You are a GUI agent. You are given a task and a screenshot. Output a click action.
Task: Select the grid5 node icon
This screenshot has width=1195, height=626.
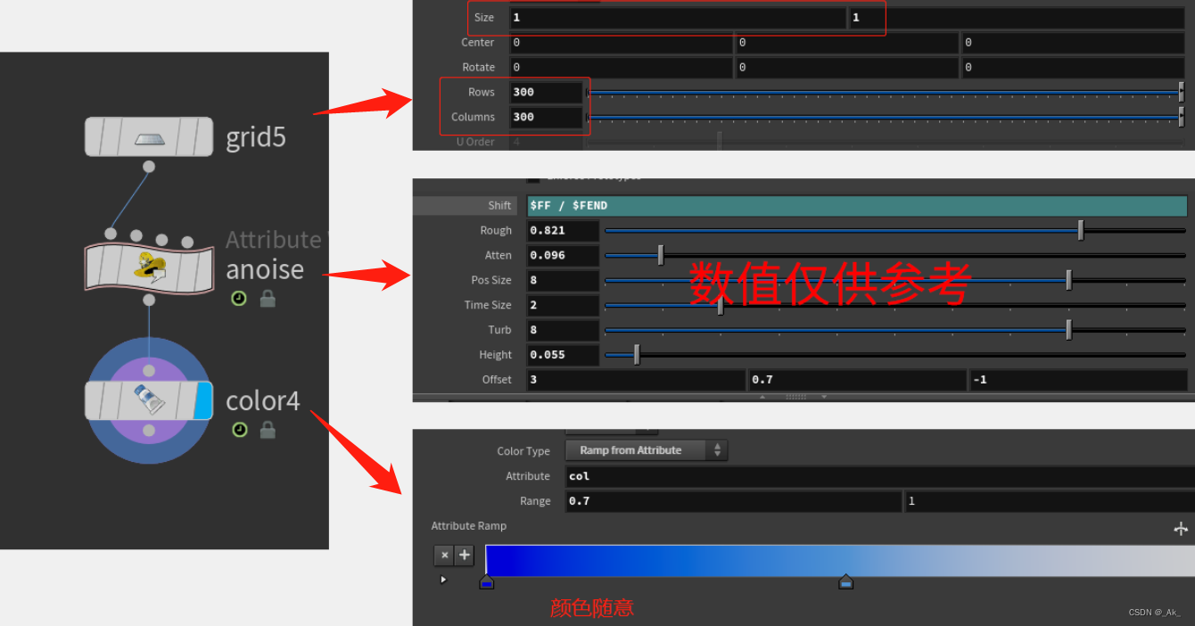coord(148,136)
